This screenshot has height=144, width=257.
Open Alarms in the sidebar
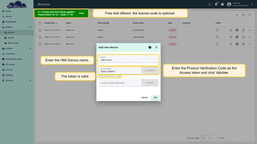[x=17, y=17]
